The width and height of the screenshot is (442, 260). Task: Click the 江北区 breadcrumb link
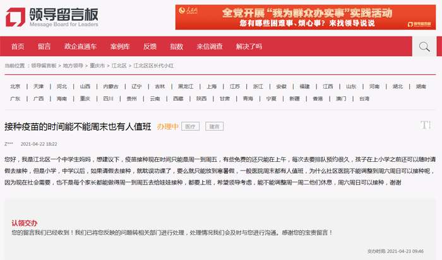click(x=119, y=65)
